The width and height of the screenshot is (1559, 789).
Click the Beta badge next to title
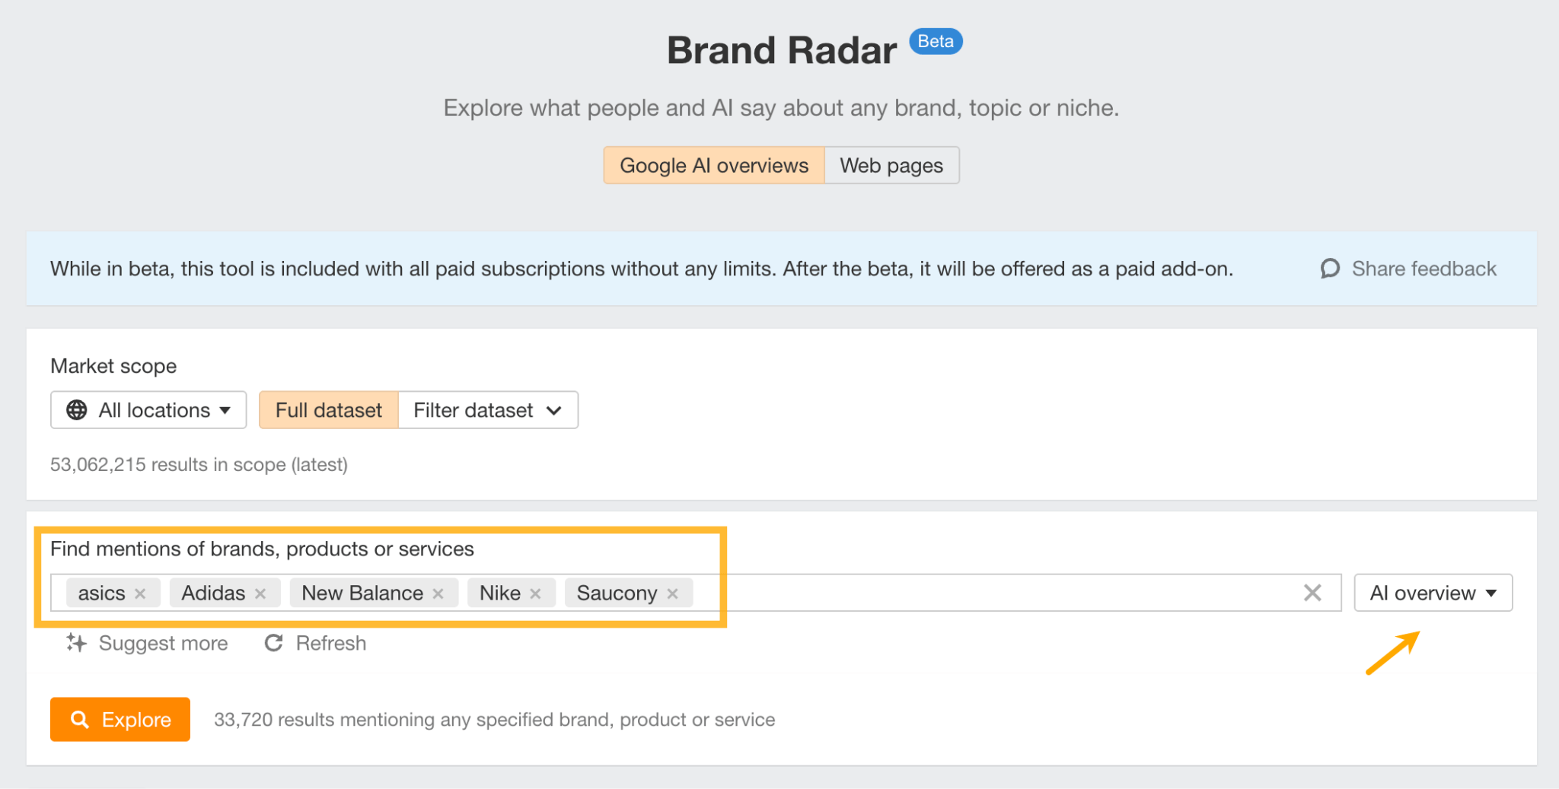click(x=936, y=42)
